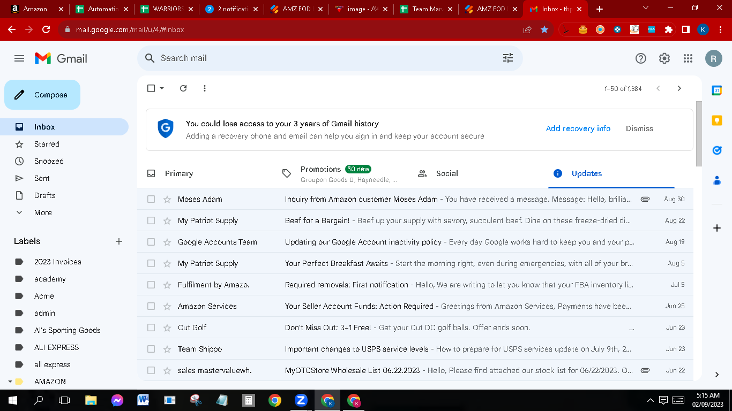Image resolution: width=732 pixels, height=411 pixels.
Task: Open File Explorer from the taskbar
Action: point(91,400)
